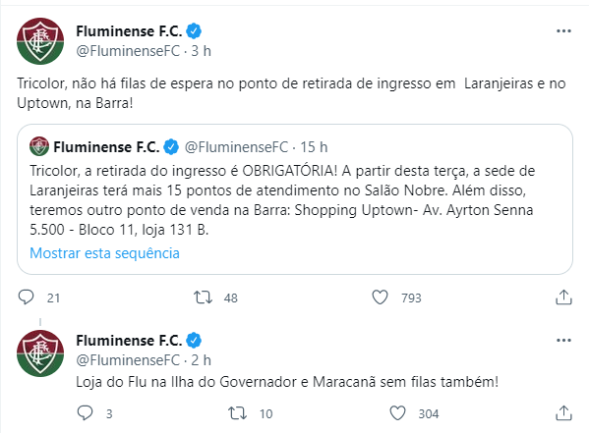Expand thread via 'Mostrar esta sequência'

point(104,253)
